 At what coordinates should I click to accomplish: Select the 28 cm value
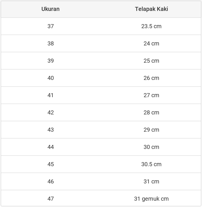click(151, 112)
